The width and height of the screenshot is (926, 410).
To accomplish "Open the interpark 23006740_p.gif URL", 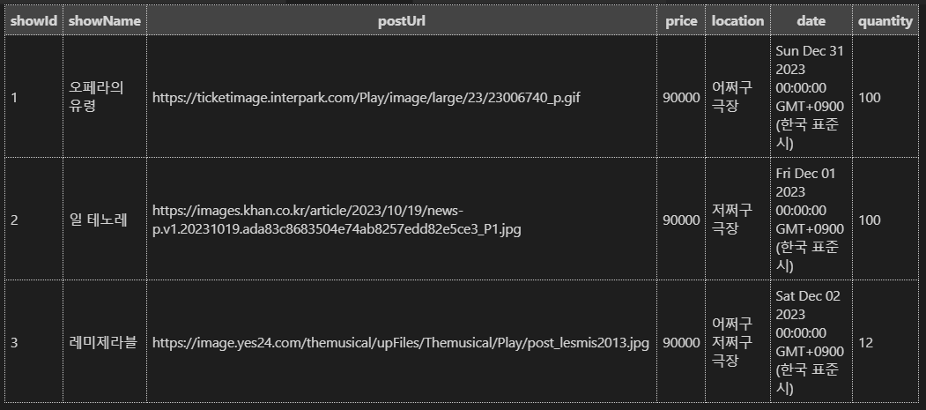I will (367, 98).
